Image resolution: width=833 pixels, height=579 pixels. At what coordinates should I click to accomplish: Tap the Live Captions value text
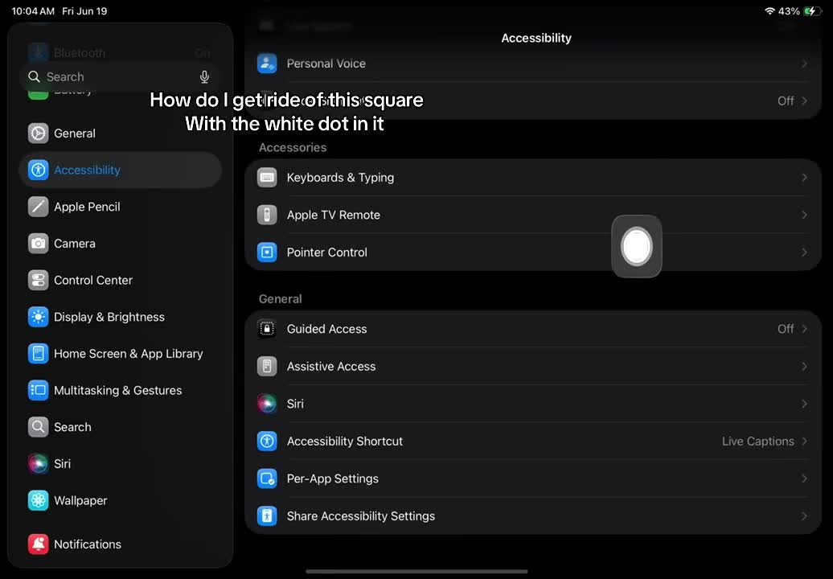(x=757, y=441)
